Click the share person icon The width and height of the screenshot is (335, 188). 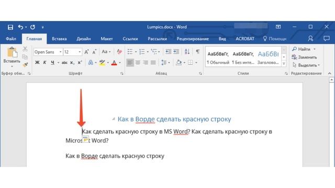tap(310, 38)
